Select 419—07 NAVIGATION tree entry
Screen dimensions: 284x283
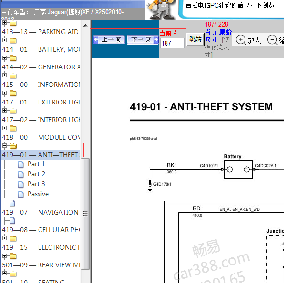(x=40, y=212)
